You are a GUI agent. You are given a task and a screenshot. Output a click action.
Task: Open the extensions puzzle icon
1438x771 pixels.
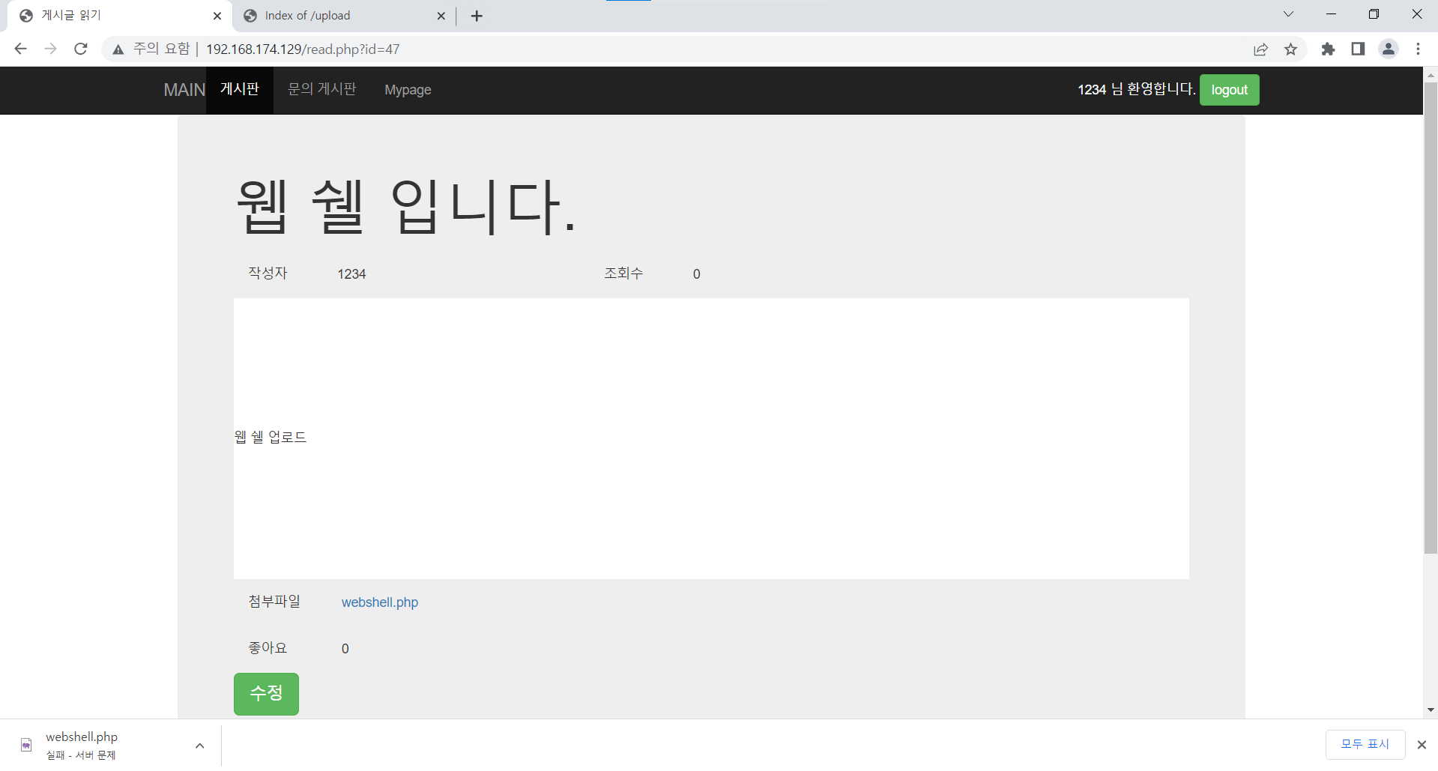click(x=1328, y=49)
